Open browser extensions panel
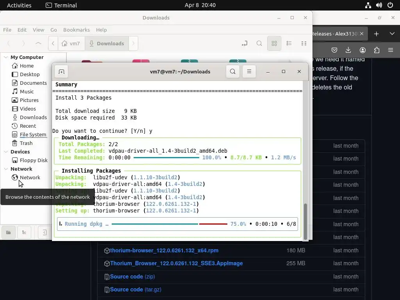400x300 pixels. pyautogui.click(x=377, y=50)
